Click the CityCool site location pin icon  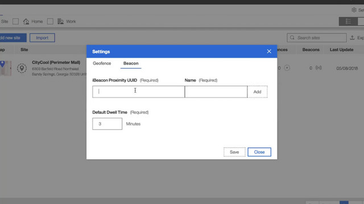[x=22, y=68]
